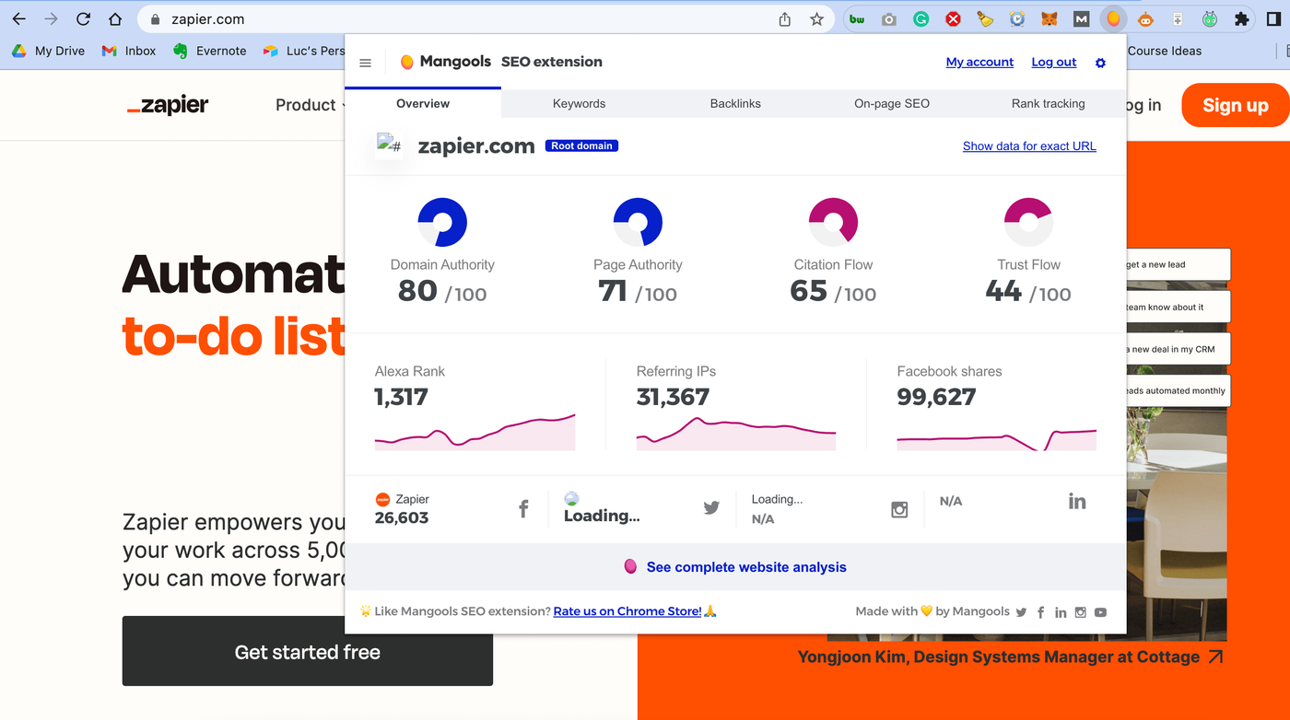This screenshot has width=1290, height=720.
Task: Open Mangools YouTube from footer icon
Action: pyautogui.click(x=1100, y=612)
